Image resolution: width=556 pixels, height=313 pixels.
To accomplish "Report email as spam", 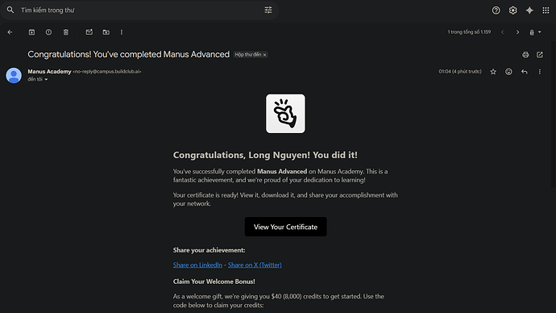I will coord(48,32).
